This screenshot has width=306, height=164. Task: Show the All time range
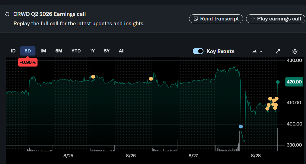click(122, 51)
